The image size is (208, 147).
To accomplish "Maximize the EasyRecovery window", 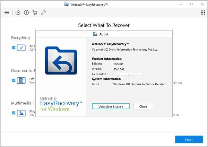I will pyautogui.click(x=191, y=4).
